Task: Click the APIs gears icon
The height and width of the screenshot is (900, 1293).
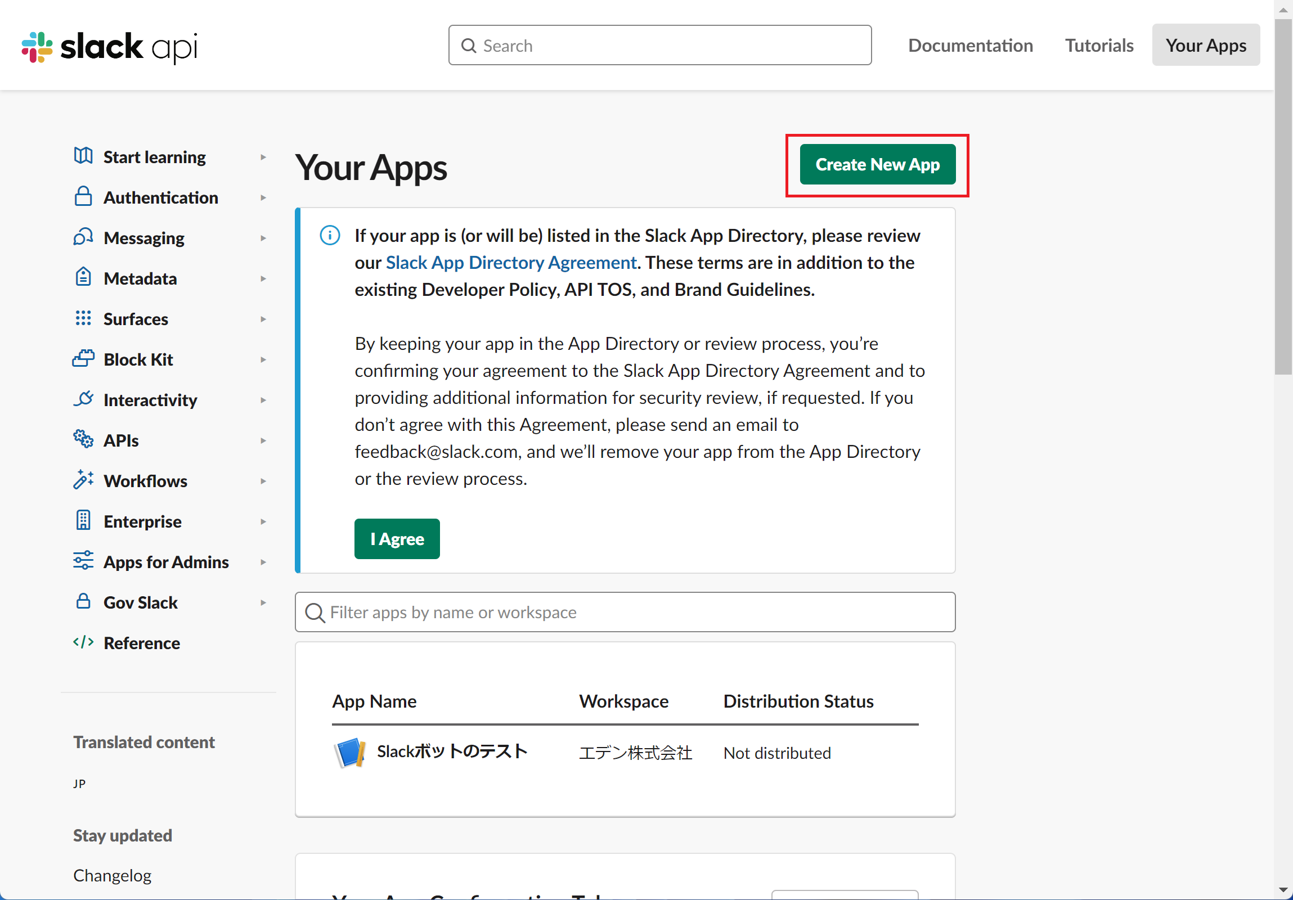Action: pos(83,439)
